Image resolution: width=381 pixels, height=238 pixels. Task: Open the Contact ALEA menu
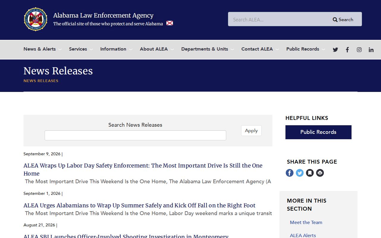point(257,49)
